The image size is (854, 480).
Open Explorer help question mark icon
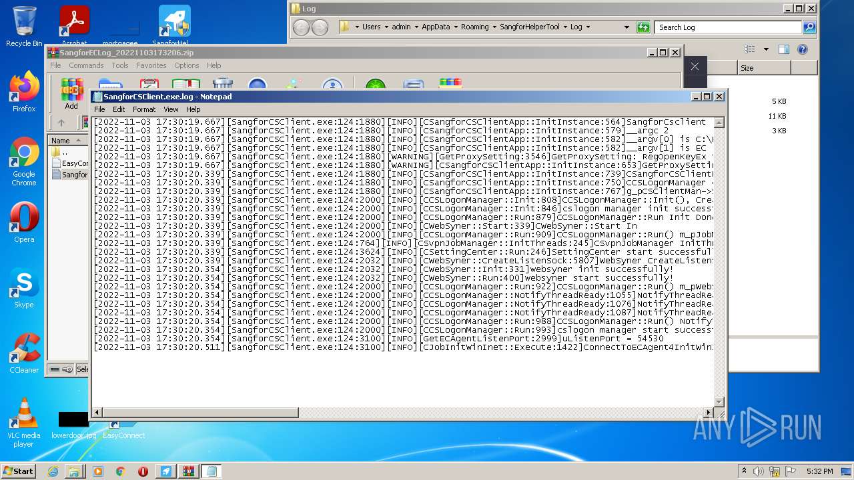[x=803, y=49]
